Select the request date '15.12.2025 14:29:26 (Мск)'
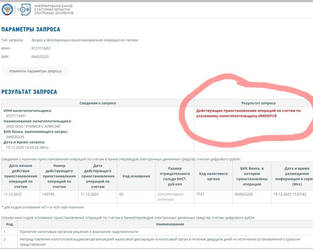Image resolution: width=313 pixels, height=249 pixels. click(x=27, y=148)
